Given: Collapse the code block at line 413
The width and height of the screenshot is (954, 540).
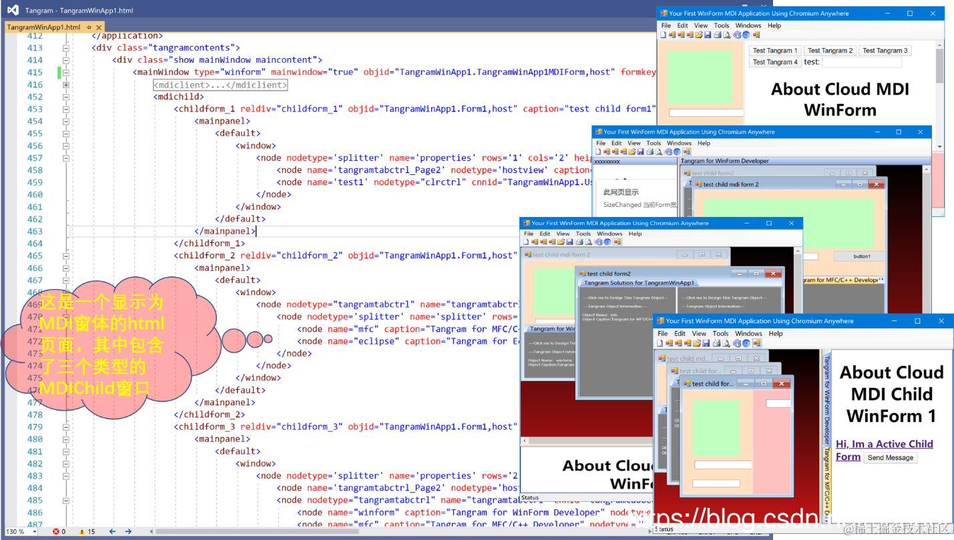Looking at the screenshot, I should click(x=66, y=48).
